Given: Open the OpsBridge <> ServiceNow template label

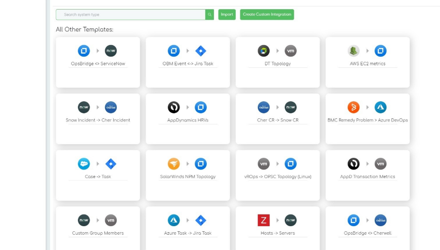Looking at the screenshot, I should (98, 64).
